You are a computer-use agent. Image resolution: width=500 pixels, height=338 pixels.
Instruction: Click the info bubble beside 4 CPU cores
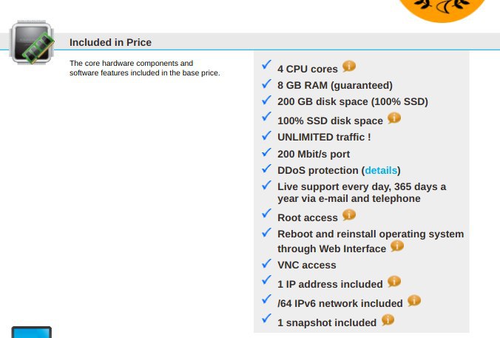(349, 67)
